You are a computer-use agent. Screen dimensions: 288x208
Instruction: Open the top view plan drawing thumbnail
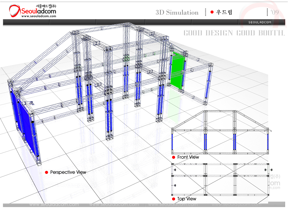pyautogui.click(x=221, y=179)
